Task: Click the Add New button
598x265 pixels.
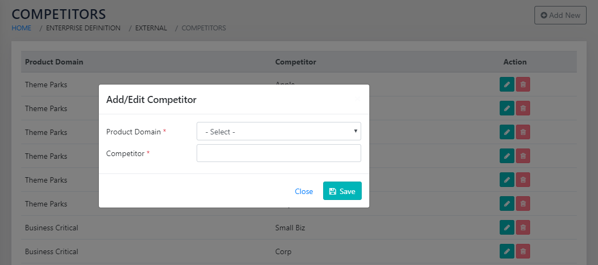Action: click(561, 15)
